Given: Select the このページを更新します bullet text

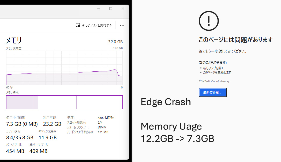Looking at the screenshot, I should tap(217, 72).
